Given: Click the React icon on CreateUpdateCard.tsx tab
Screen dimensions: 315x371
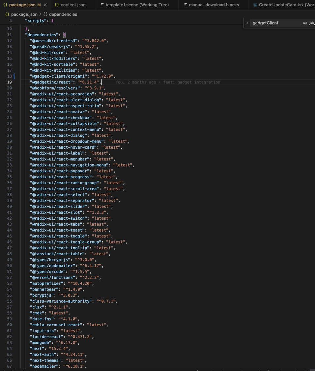Looking at the screenshot, I should [x=255, y=5].
